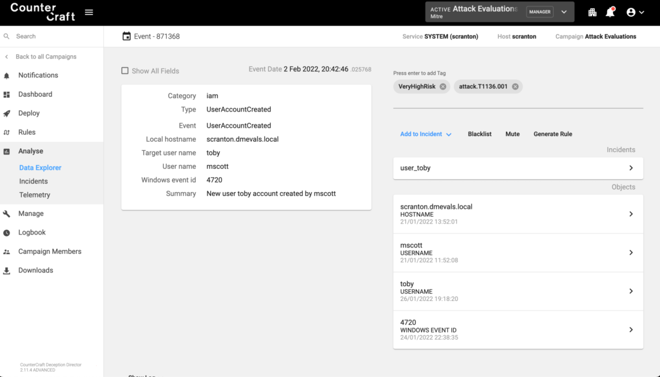660x377 pixels.
Task: Go to Incidents under Analyse
Action: pyautogui.click(x=34, y=181)
